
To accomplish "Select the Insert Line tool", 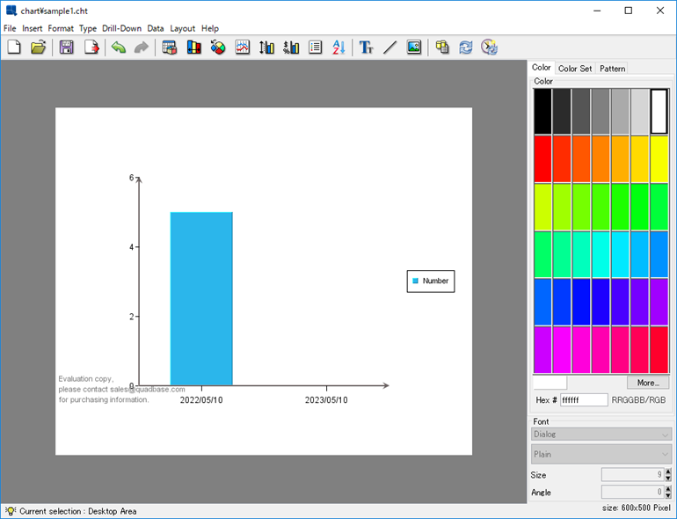I will [x=389, y=48].
